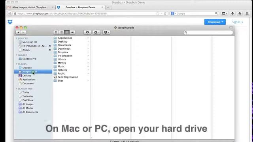Open the Finder Action gear menu
Viewport: 253px width, 142px height.
coord(97,32)
